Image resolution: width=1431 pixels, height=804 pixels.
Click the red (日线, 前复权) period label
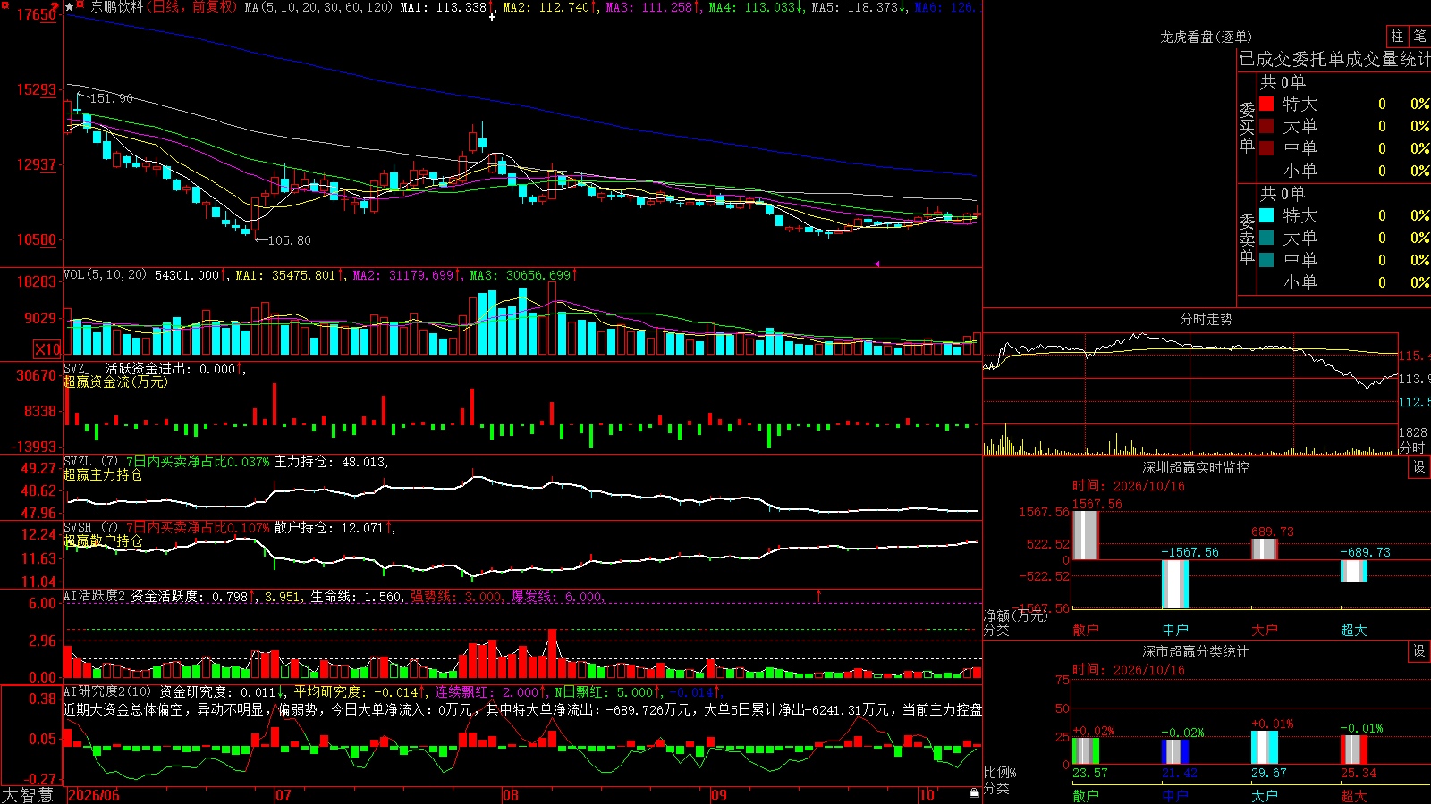click(192, 7)
